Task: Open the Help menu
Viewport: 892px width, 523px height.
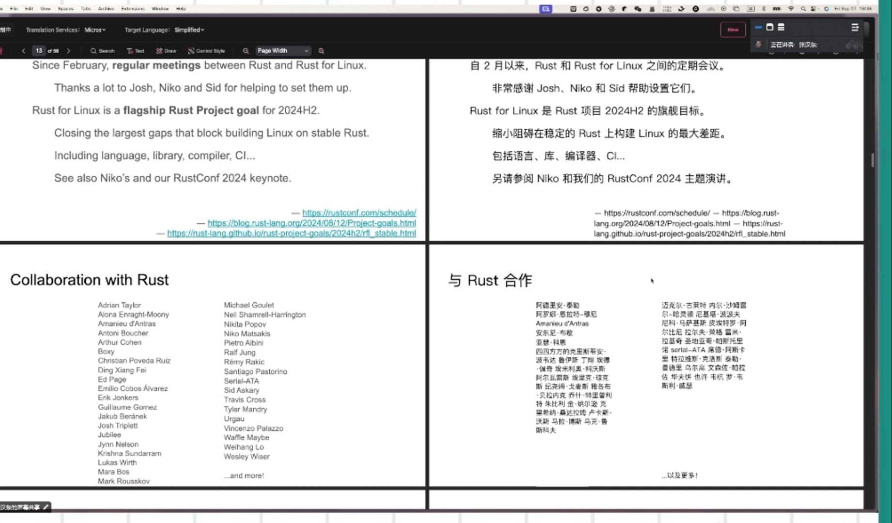Action: [x=181, y=9]
